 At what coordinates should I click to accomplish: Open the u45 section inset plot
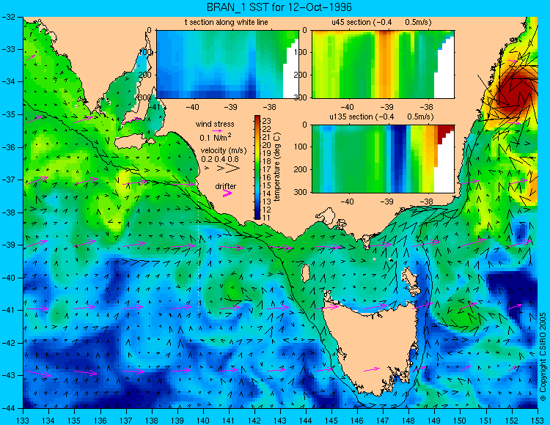383,64
